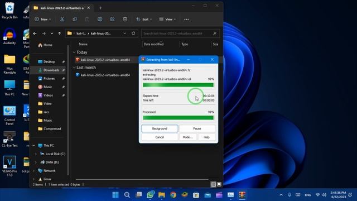Click the Cut scissors icon
357x201 pixels.
62,20
